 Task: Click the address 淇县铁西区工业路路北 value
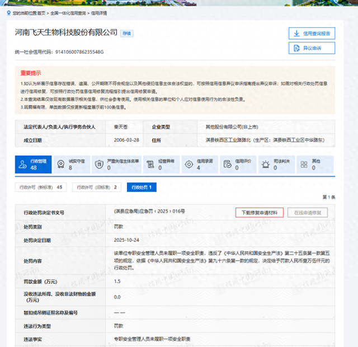pyautogui.click(x=265, y=140)
